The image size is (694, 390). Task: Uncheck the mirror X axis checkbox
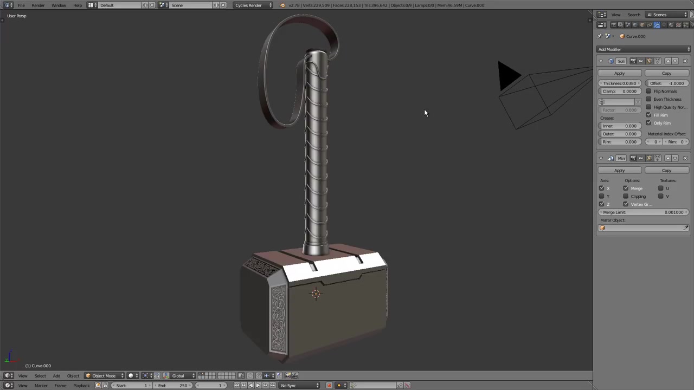pyautogui.click(x=601, y=188)
